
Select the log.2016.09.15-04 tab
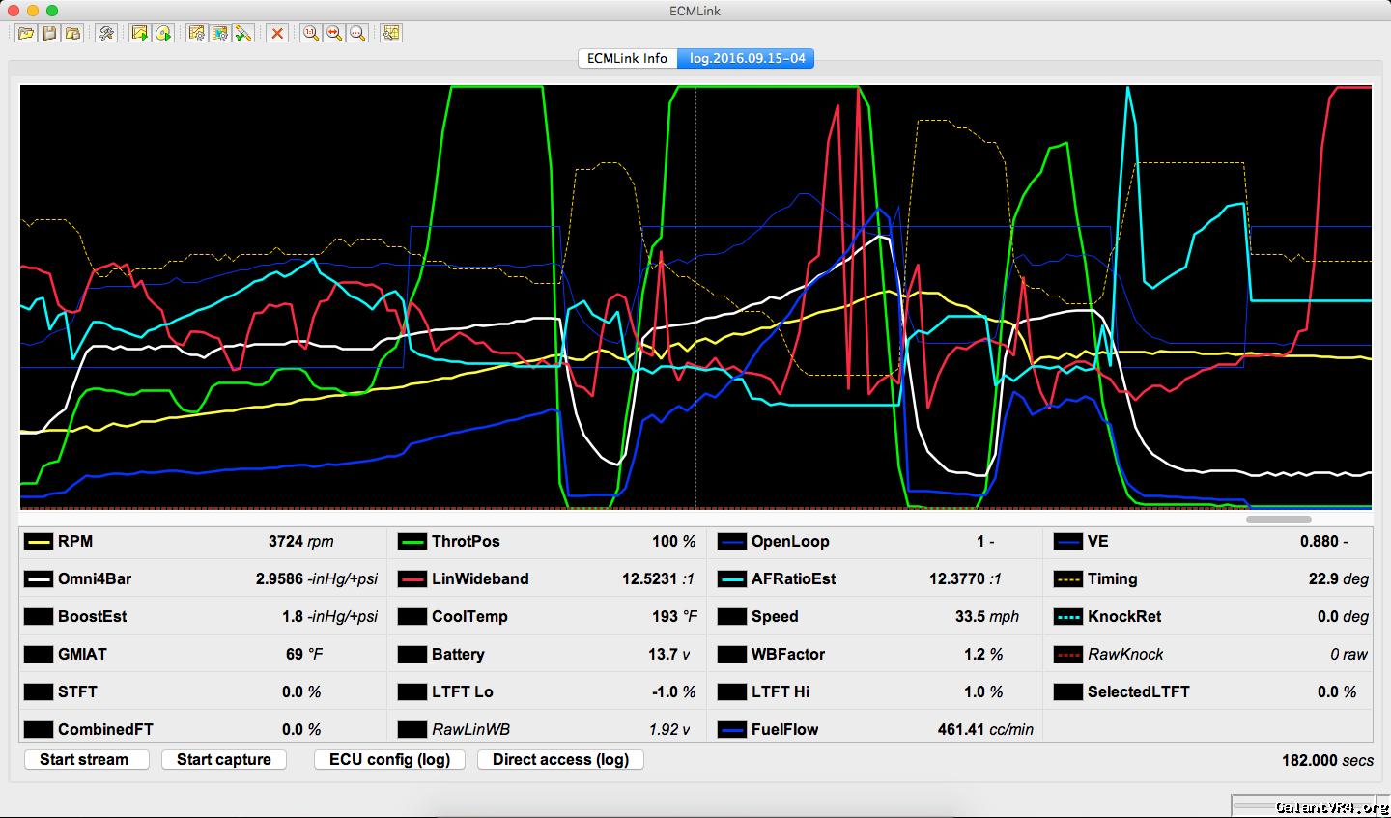point(747,58)
